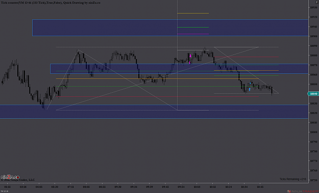This screenshot has height=193, width=319.
Task: Click the 09:45 time axis label
Action: 165,186
